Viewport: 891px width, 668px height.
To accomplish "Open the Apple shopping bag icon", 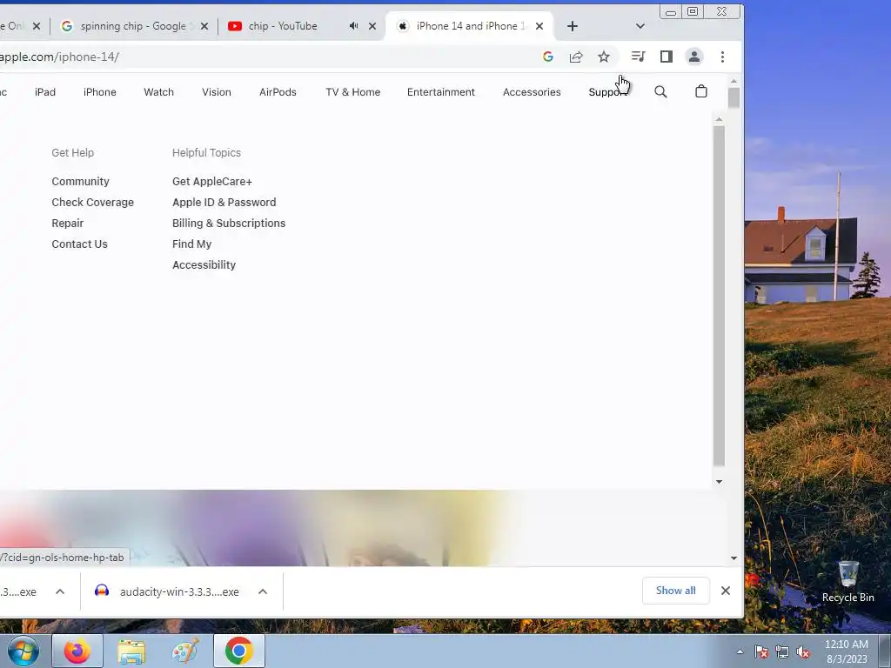I will (x=701, y=91).
